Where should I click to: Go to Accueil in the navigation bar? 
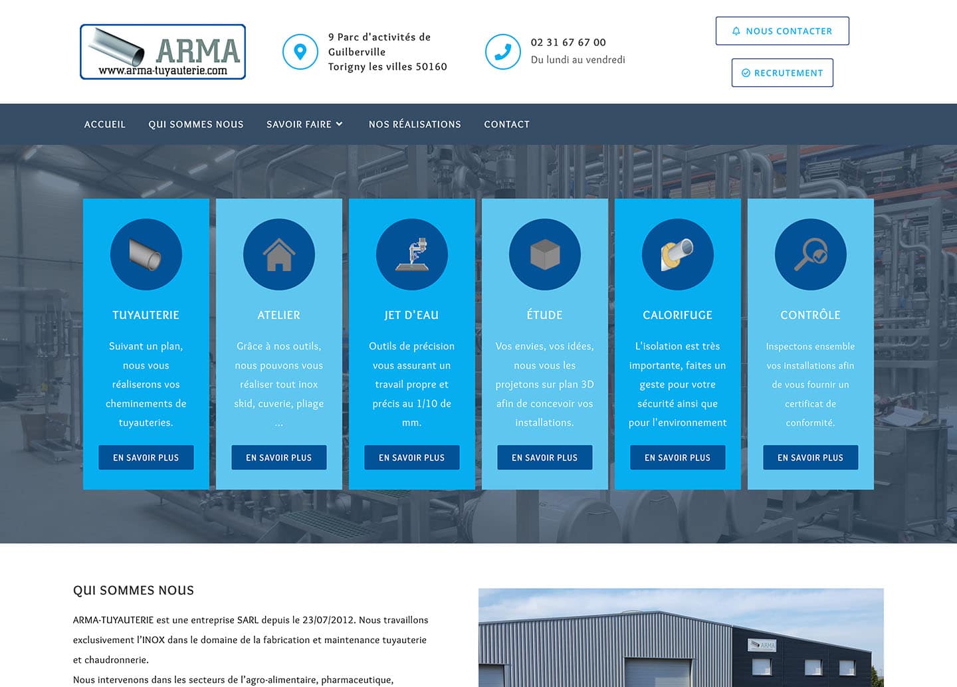pyautogui.click(x=105, y=124)
